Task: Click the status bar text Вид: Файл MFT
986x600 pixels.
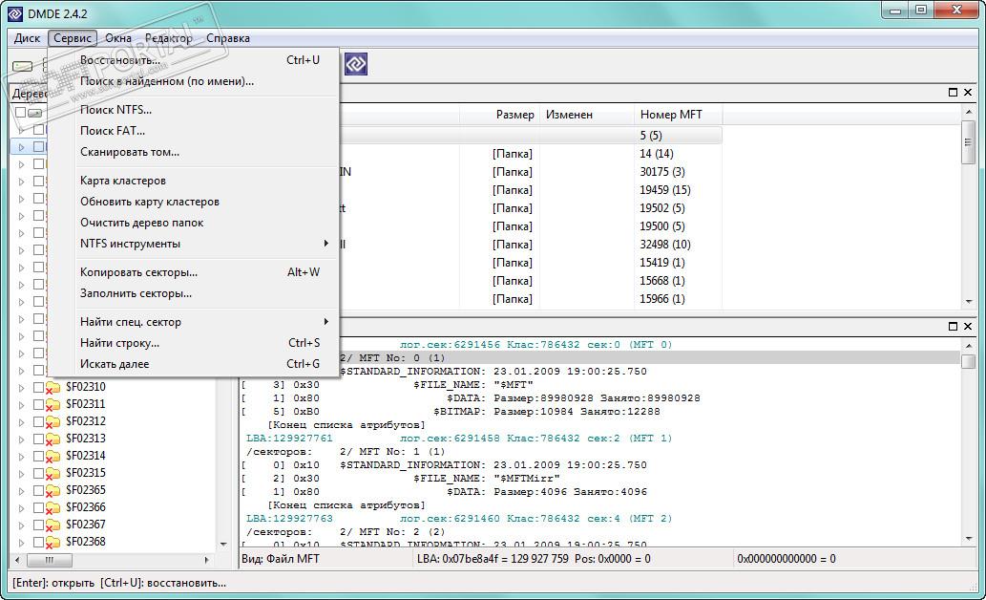Action: (x=281, y=559)
